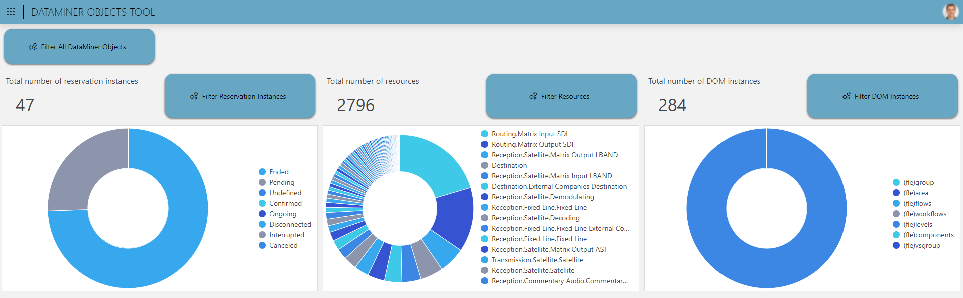This screenshot has width=963, height=298.
Task: Toggle the Disconnected legend entry
Action: pos(285,224)
